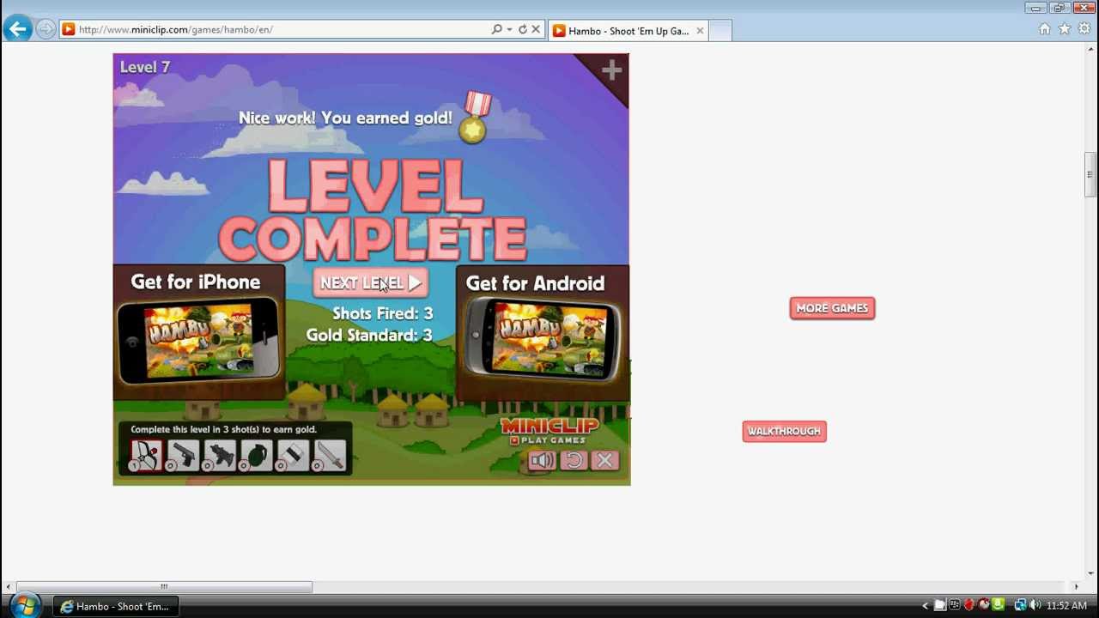Click the NEXT LEVEL button

[370, 282]
